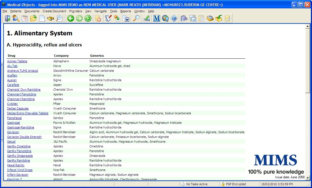The image size is (312, 188).
Task: Click the vertical scrollbar up arrow
Action: click(308, 26)
